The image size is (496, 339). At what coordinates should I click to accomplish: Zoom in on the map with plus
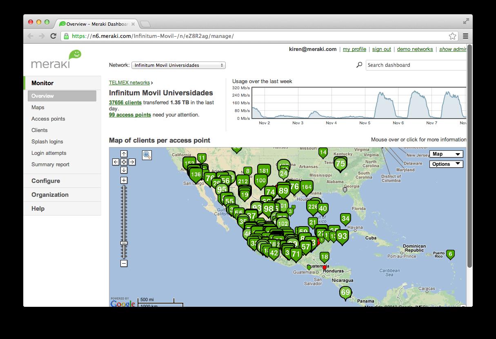[124, 180]
